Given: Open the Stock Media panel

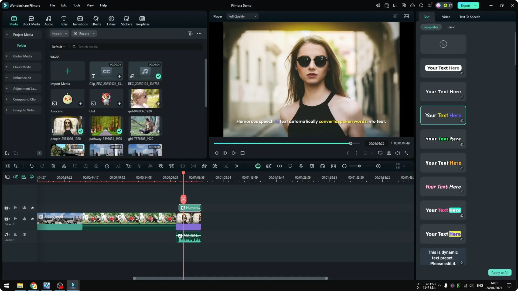Looking at the screenshot, I should (31, 21).
